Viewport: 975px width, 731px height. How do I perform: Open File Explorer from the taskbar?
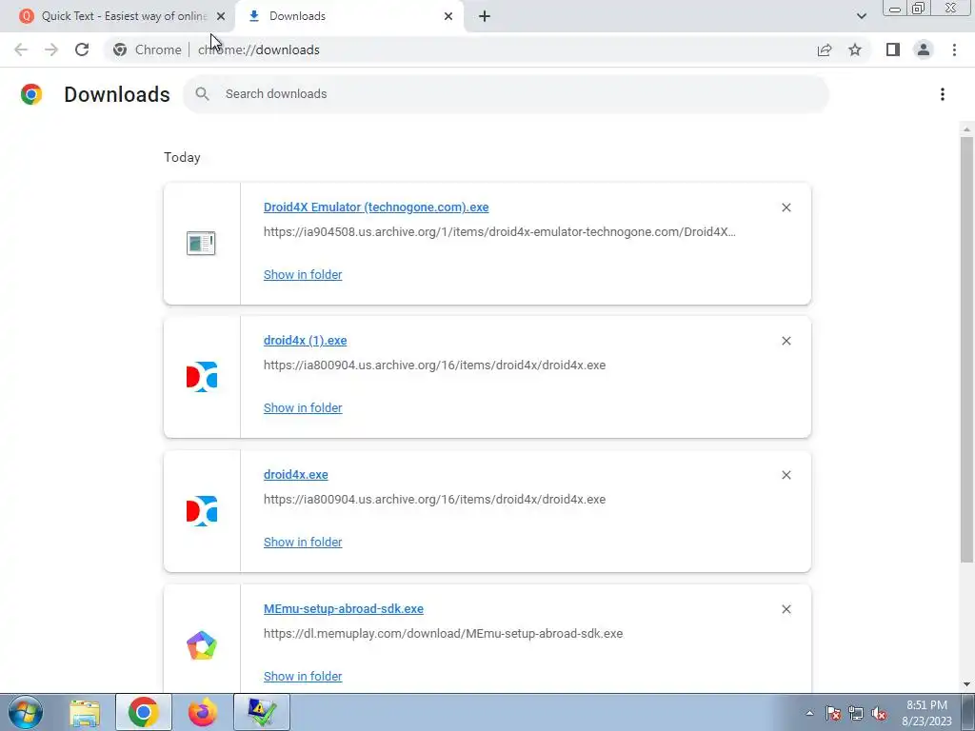[85, 712]
